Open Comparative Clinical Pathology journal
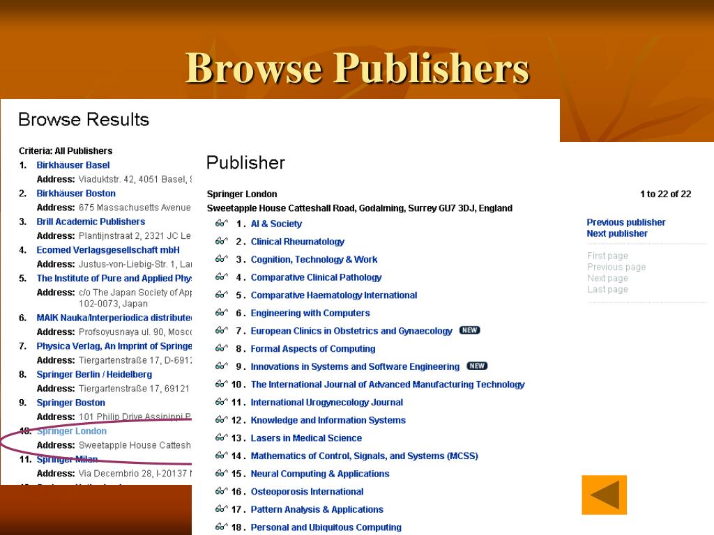The height and width of the screenshot is (535, 714). click(x=316, y=277)
